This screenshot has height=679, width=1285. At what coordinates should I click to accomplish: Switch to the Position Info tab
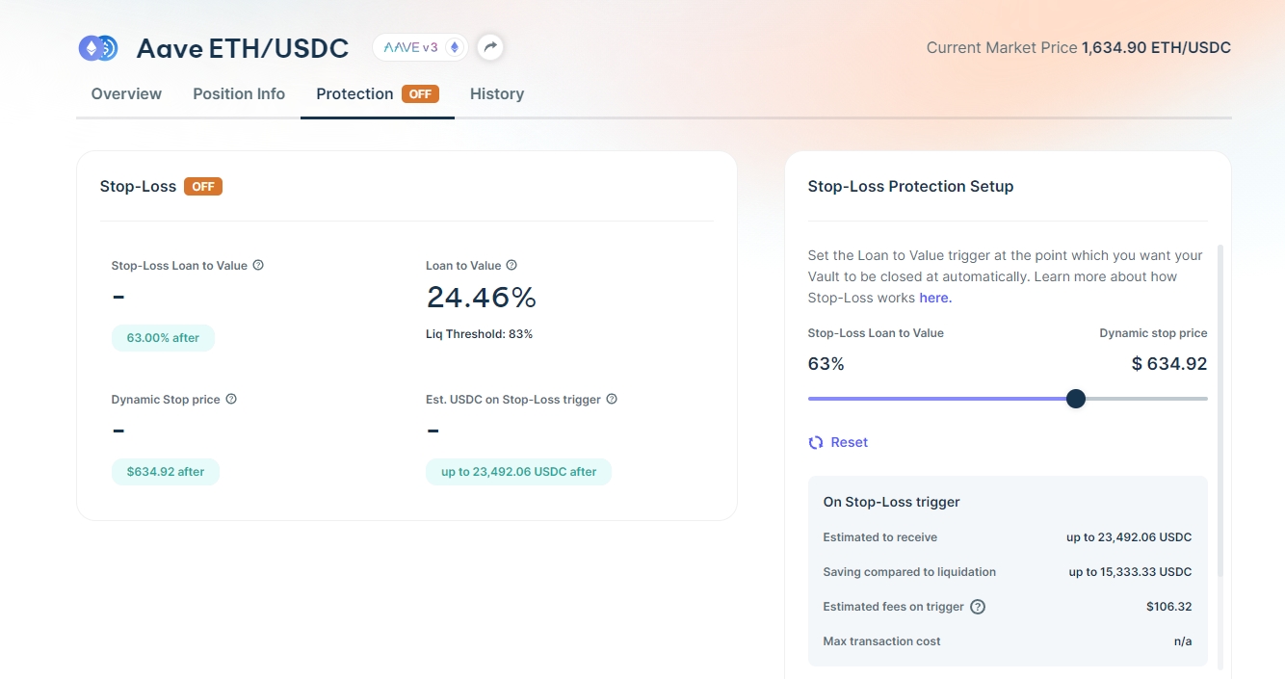pyautogui.click(x=239, y=93)
